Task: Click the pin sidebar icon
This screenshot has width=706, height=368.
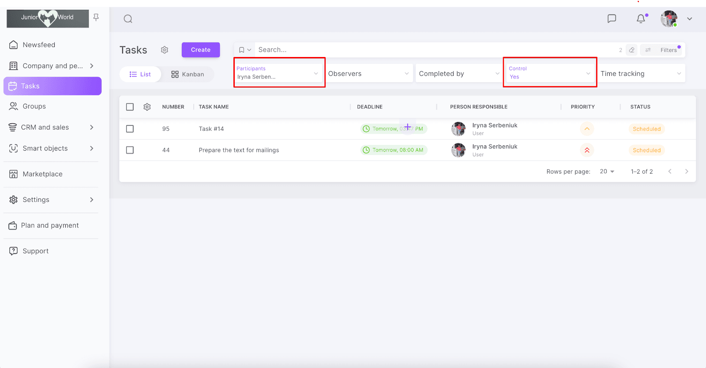Action: [x=96, y=17]
